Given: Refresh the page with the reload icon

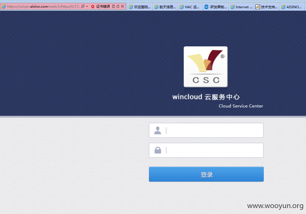Looking at the screenshot, I should (118, 7).
